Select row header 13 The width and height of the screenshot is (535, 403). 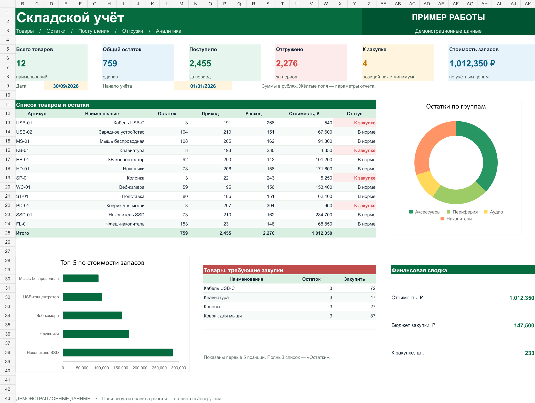(8, 123)
